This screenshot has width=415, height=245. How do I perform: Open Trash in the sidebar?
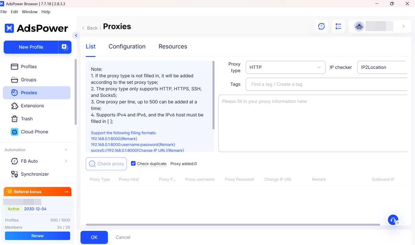click(x=27, y=119)
